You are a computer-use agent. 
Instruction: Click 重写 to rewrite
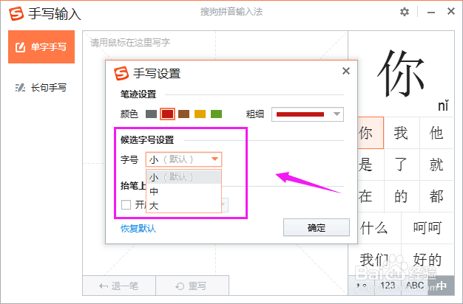pos(192,286)
